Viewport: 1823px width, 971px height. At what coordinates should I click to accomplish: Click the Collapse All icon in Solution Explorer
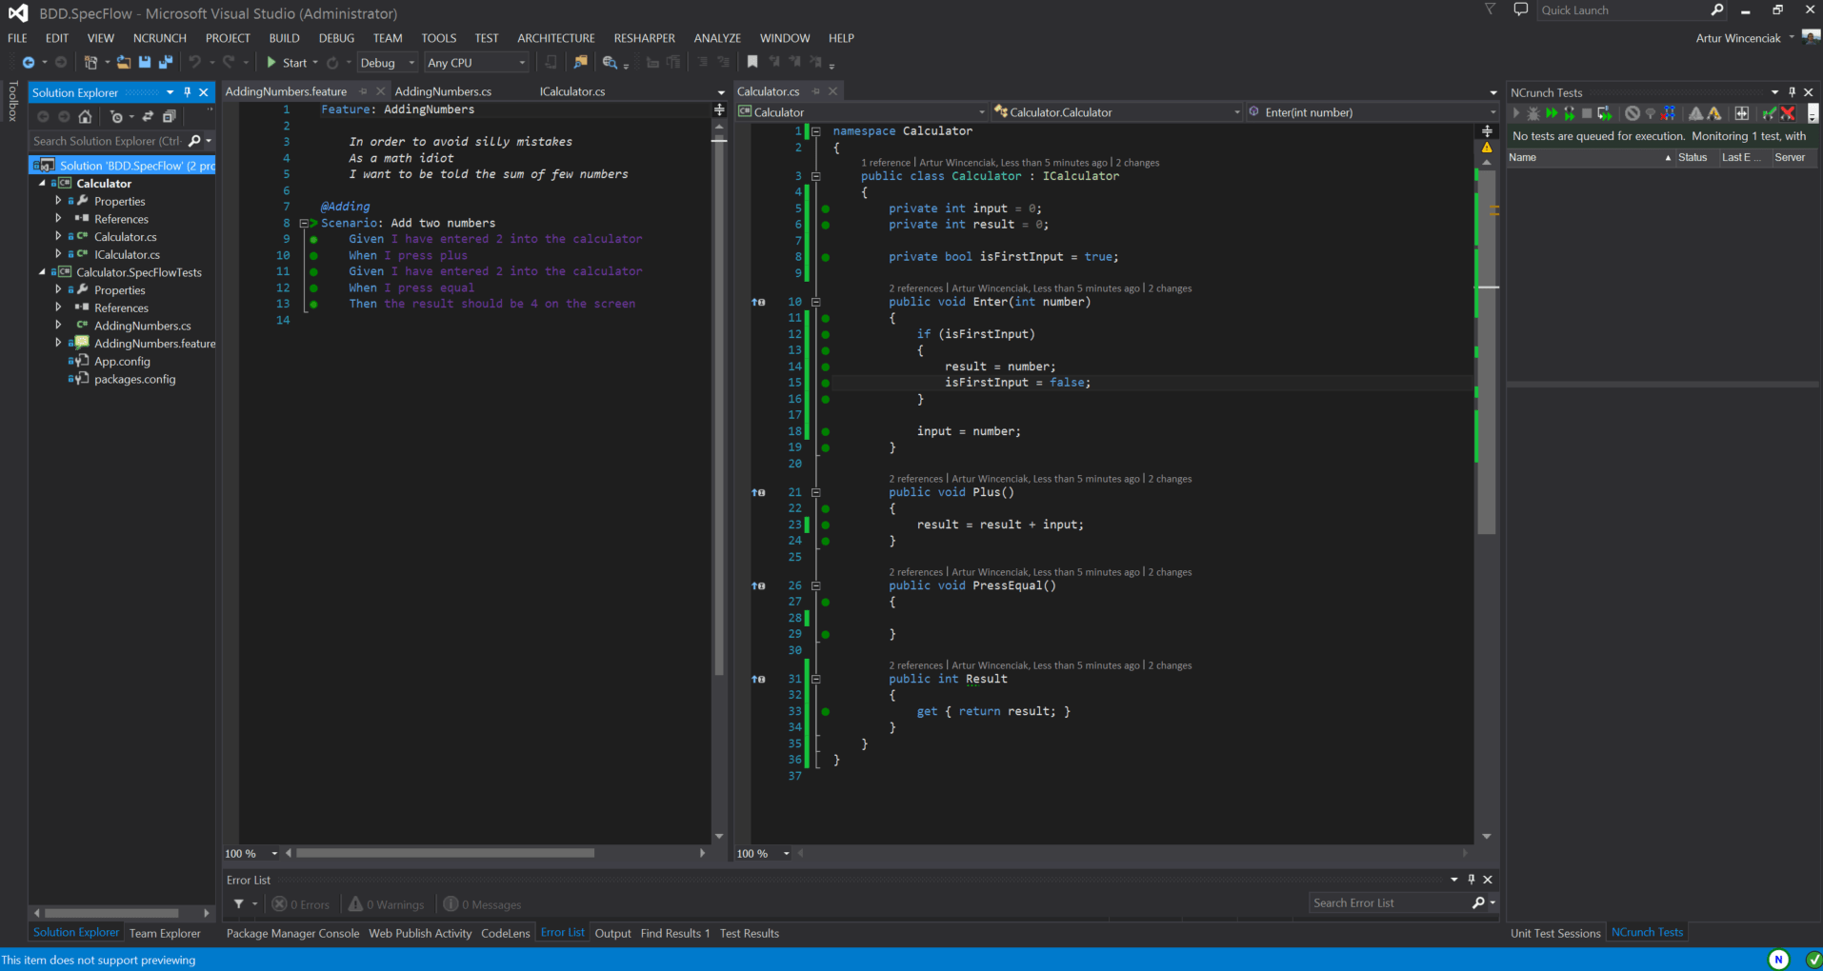click(x=169, y=117)
